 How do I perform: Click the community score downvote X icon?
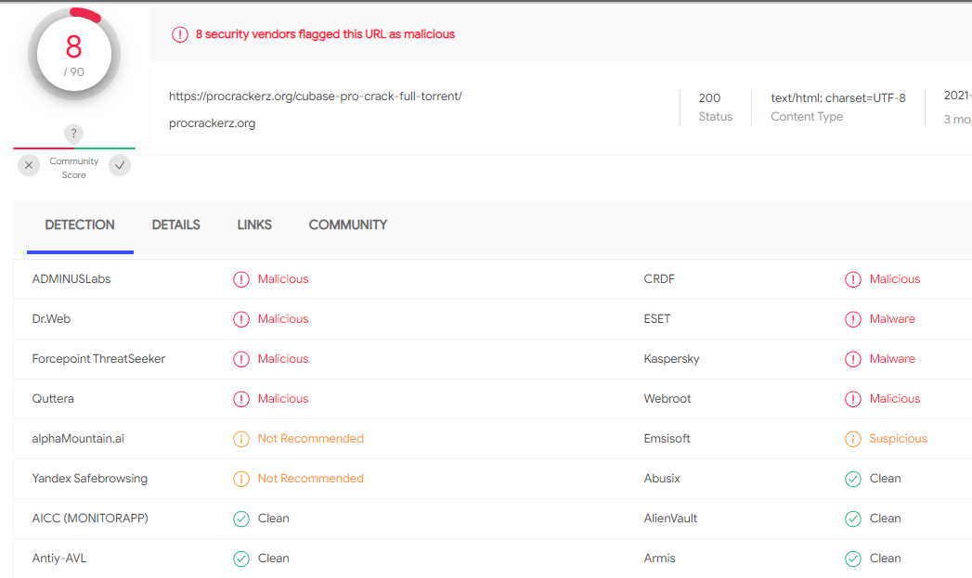pos(29,165)
